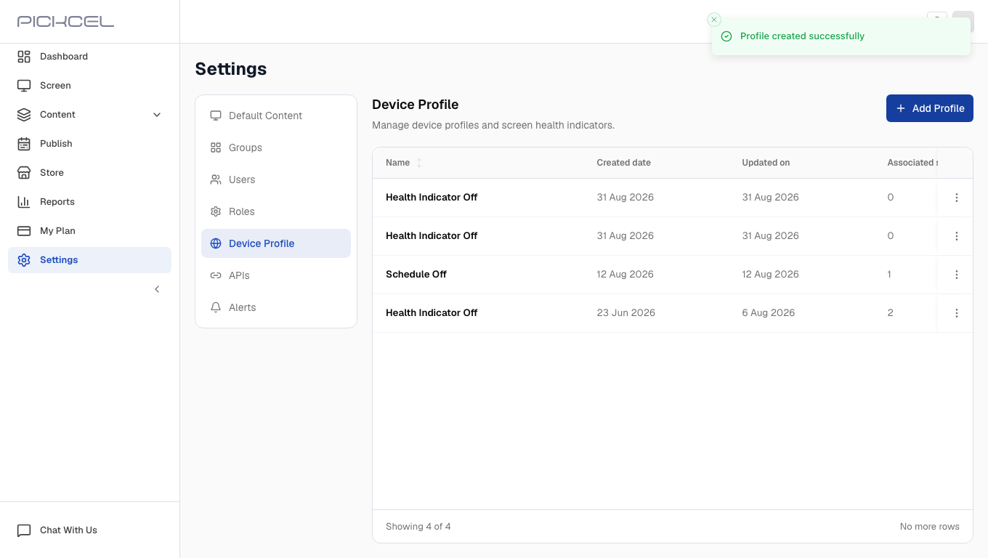The image size is (988, 558).
Task: Dismiss the Profile created successfully notification
Action: click(x=714, y=20)
